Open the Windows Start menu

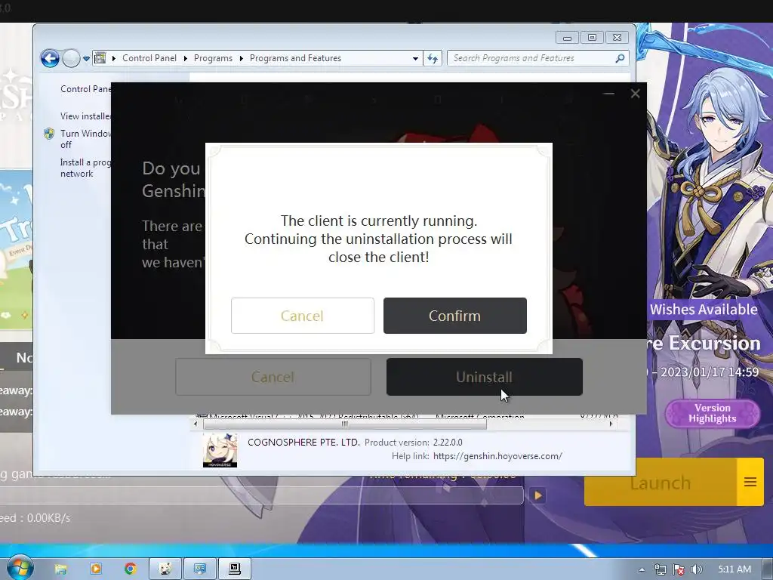pyautogui.click(x=20, y=568)
